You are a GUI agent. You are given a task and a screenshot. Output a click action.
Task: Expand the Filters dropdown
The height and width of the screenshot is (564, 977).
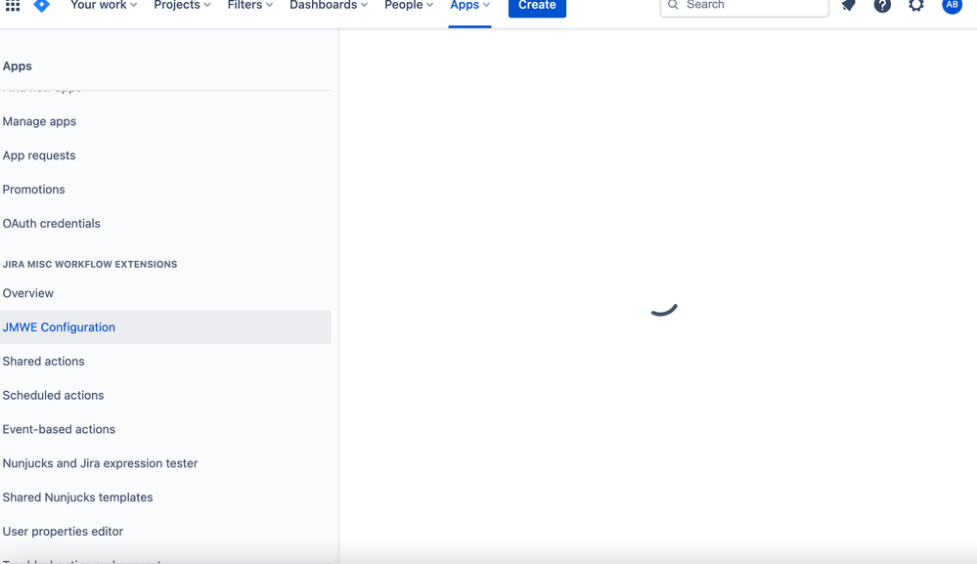coord(249,5)
